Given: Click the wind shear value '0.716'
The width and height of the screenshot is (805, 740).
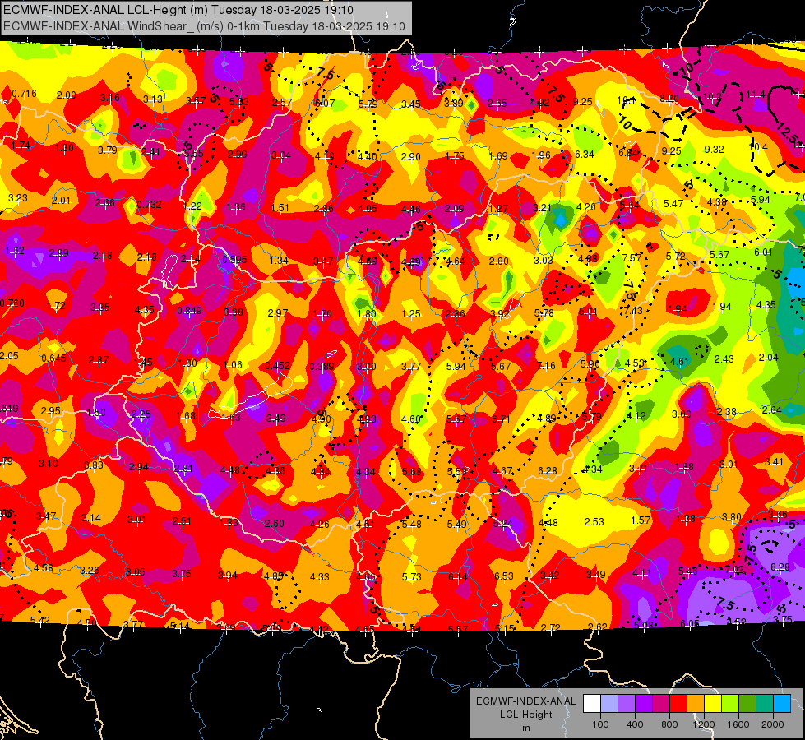Looking at the screenshot, I should [x=24, y=94].
